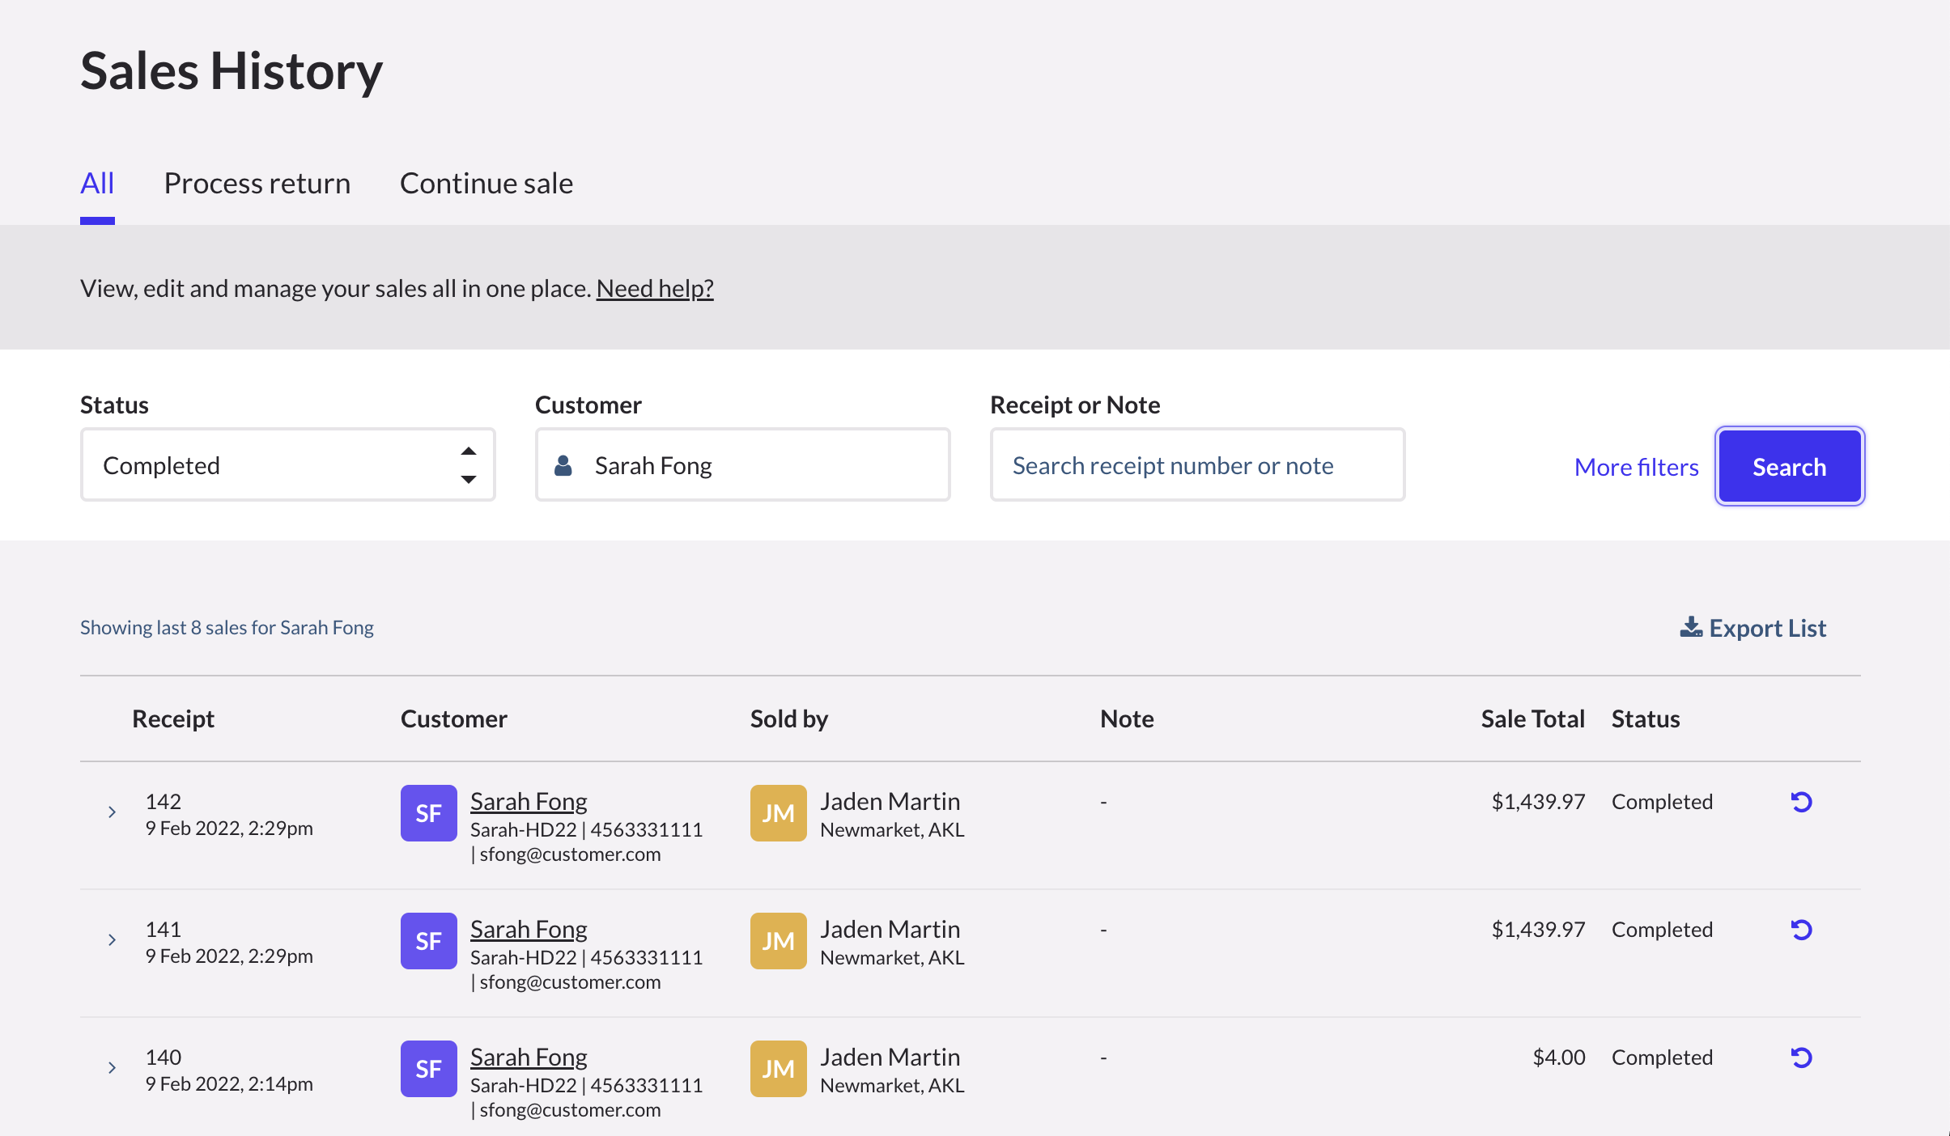Viewport: 1950px width, 1136px height.
Task: Click return icon for receipt 141
Action: (x=1801, y=930)
